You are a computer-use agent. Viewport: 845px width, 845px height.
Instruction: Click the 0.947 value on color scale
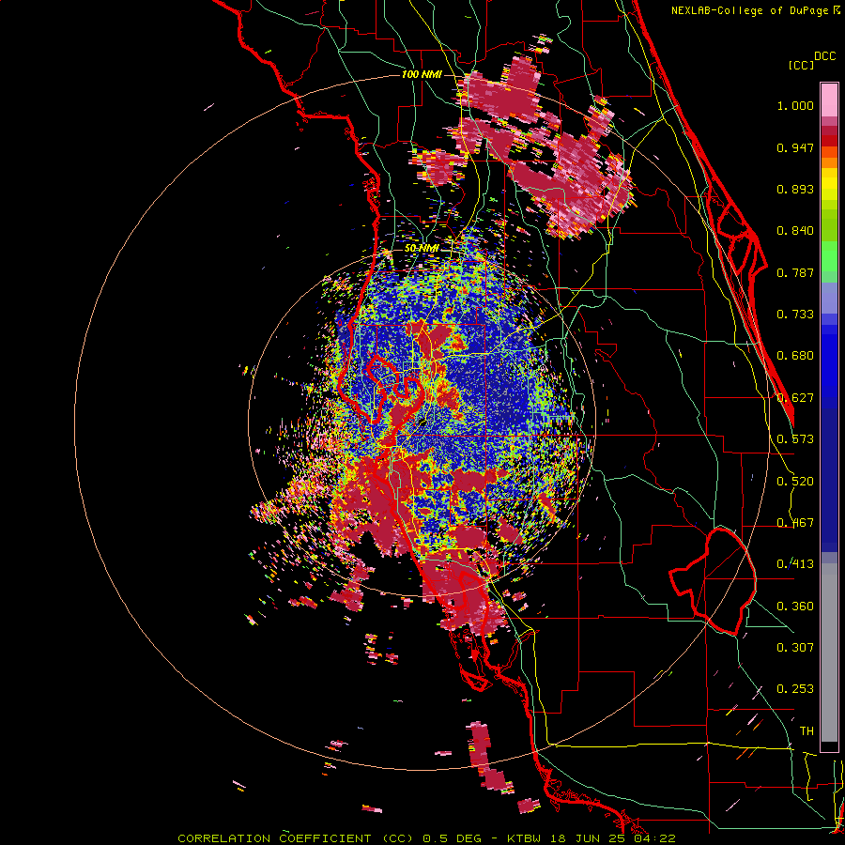coord(795,147)
